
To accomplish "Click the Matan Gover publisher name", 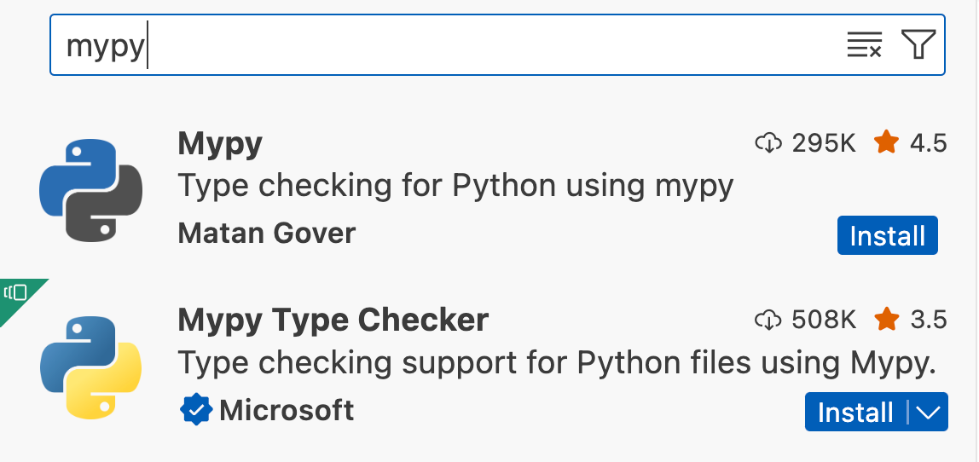I will point(267,234).
